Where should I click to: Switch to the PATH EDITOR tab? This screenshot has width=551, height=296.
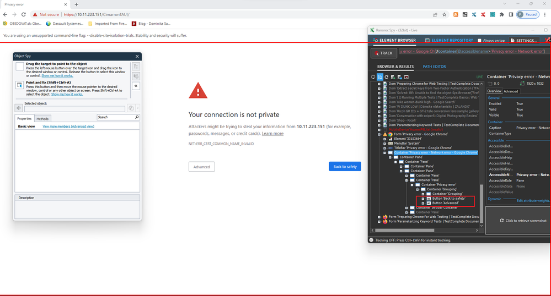[x=434, y=67]
